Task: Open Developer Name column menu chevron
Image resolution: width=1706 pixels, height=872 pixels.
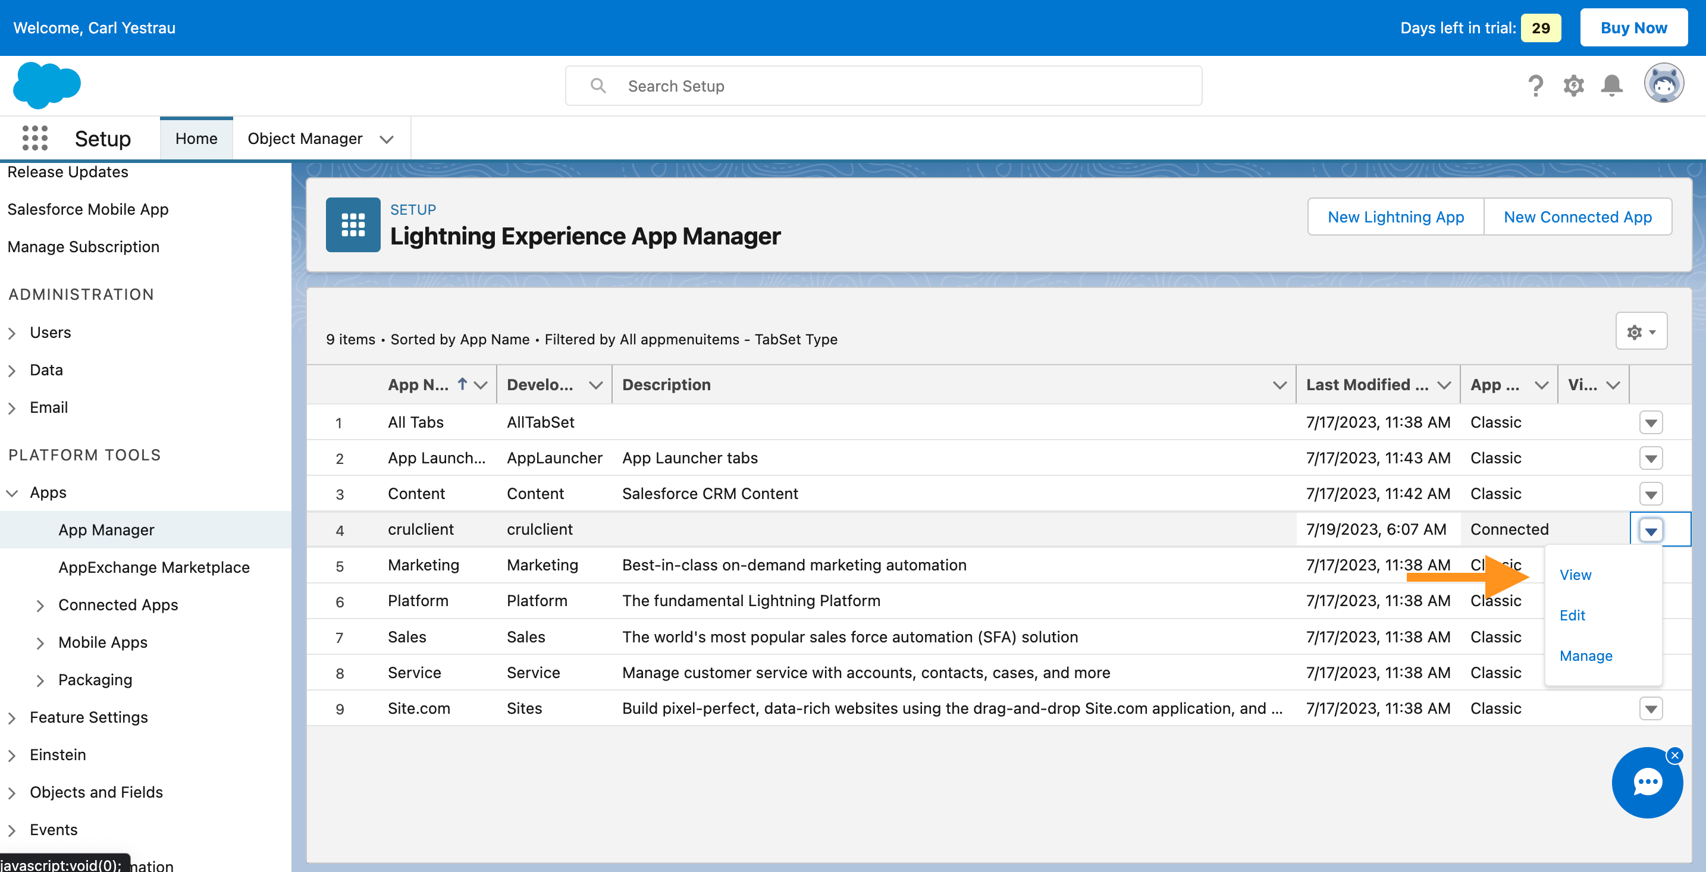Action: coord(596,385)
